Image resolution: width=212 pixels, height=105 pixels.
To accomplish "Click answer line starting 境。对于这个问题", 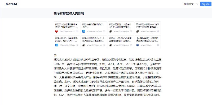I will click(x=108, y=86).
